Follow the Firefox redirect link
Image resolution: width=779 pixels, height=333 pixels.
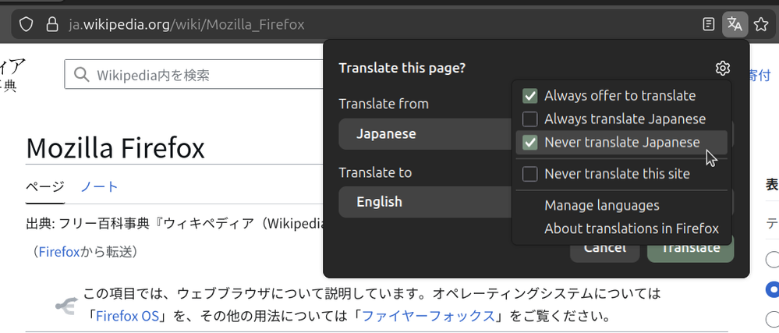pyautogui.click(x=59, y=252)
